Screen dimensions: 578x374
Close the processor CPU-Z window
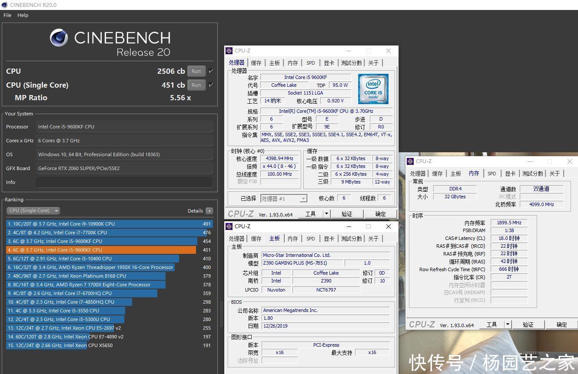pos(389,51)
